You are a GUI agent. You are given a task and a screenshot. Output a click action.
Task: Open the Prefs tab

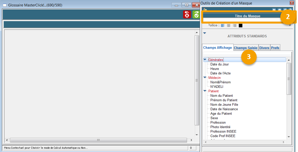click(275, 48)
